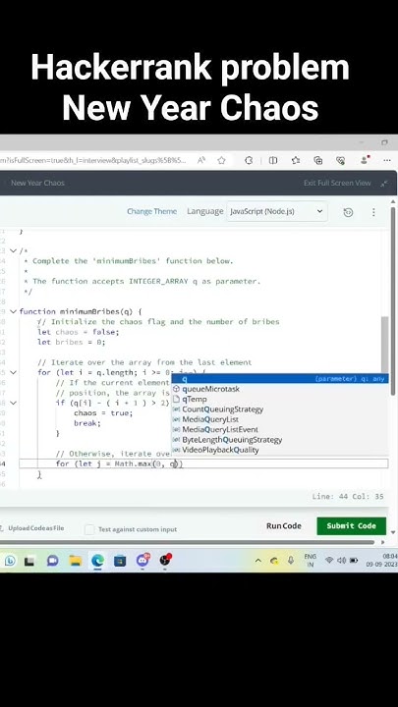Click the 'let chaos = false;' code line
Viewport: 398px width, 707px height.
[x=78, y=332]
